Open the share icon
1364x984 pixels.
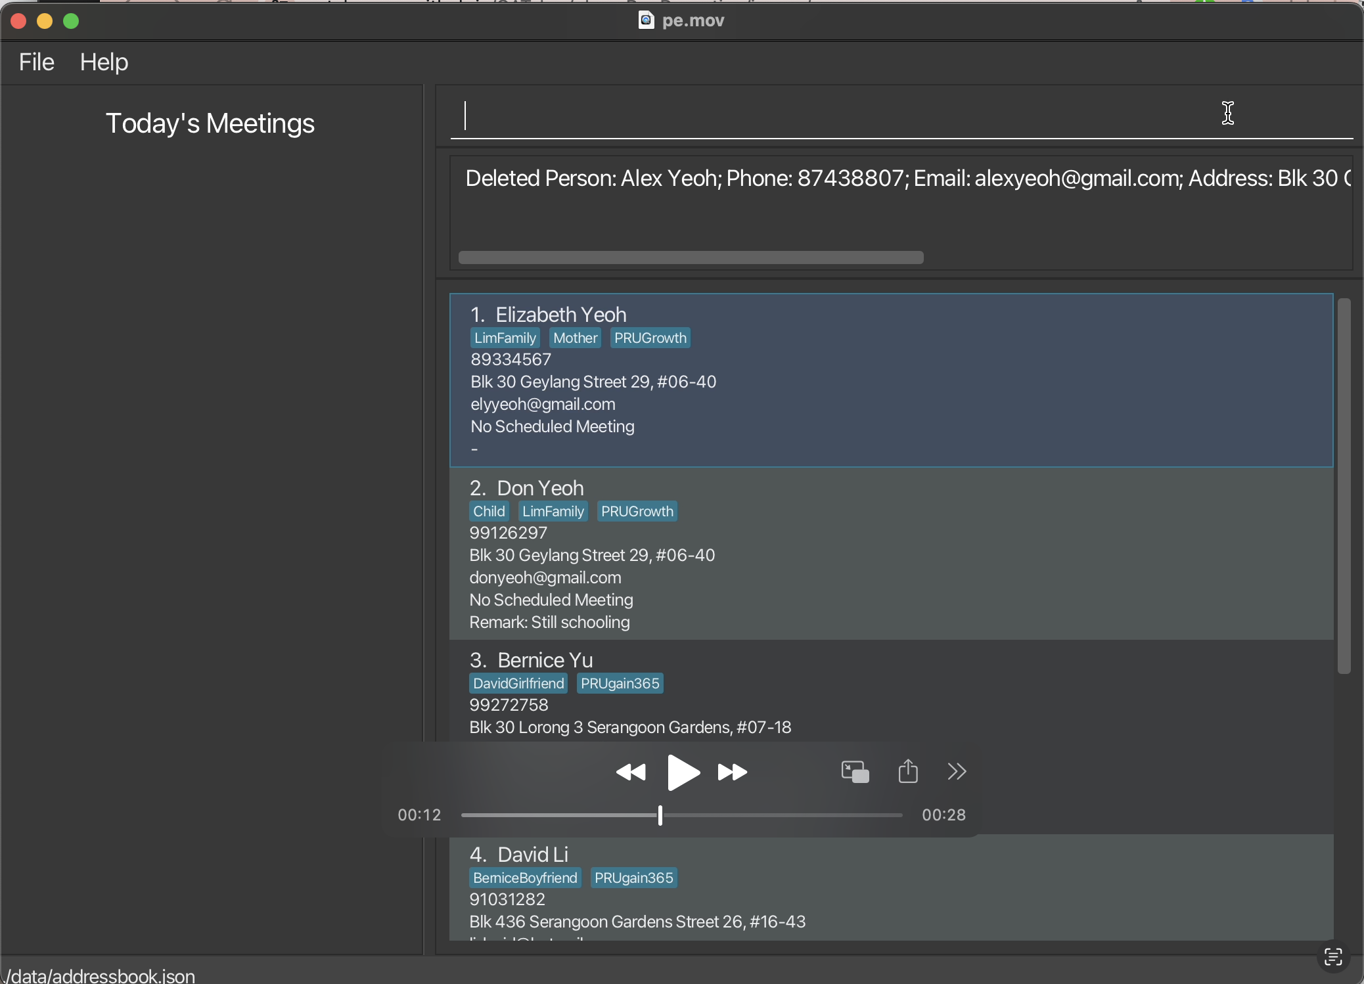(908, 771)
